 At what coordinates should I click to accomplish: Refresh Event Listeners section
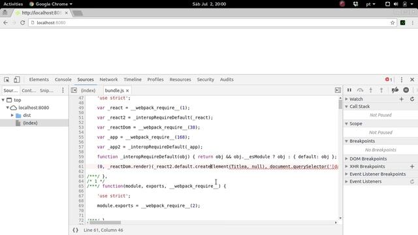pos(412,181)
